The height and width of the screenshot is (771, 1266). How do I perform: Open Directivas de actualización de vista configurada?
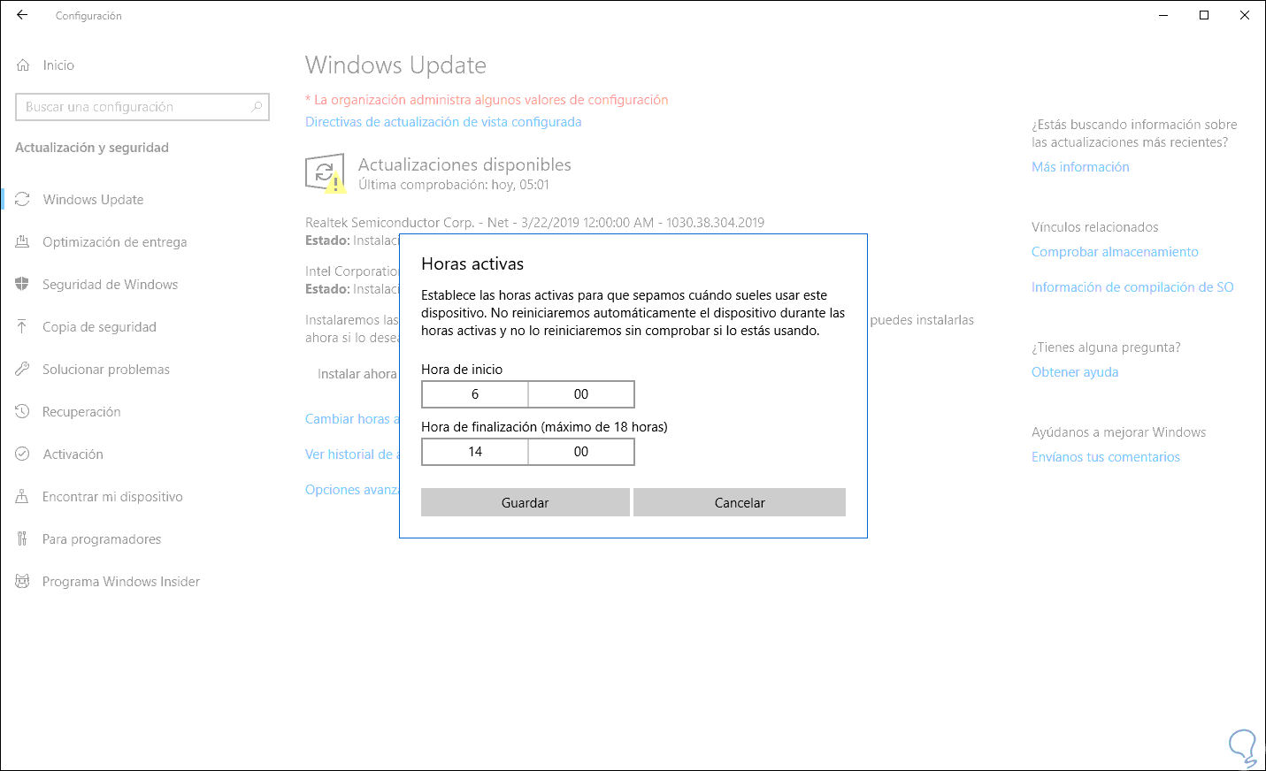(x=443, y=122)
